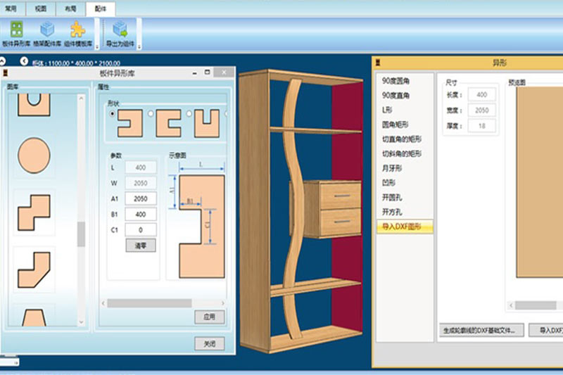Select the first left-notch shape radio button
The image size is (563, 375).
[111, 113]
